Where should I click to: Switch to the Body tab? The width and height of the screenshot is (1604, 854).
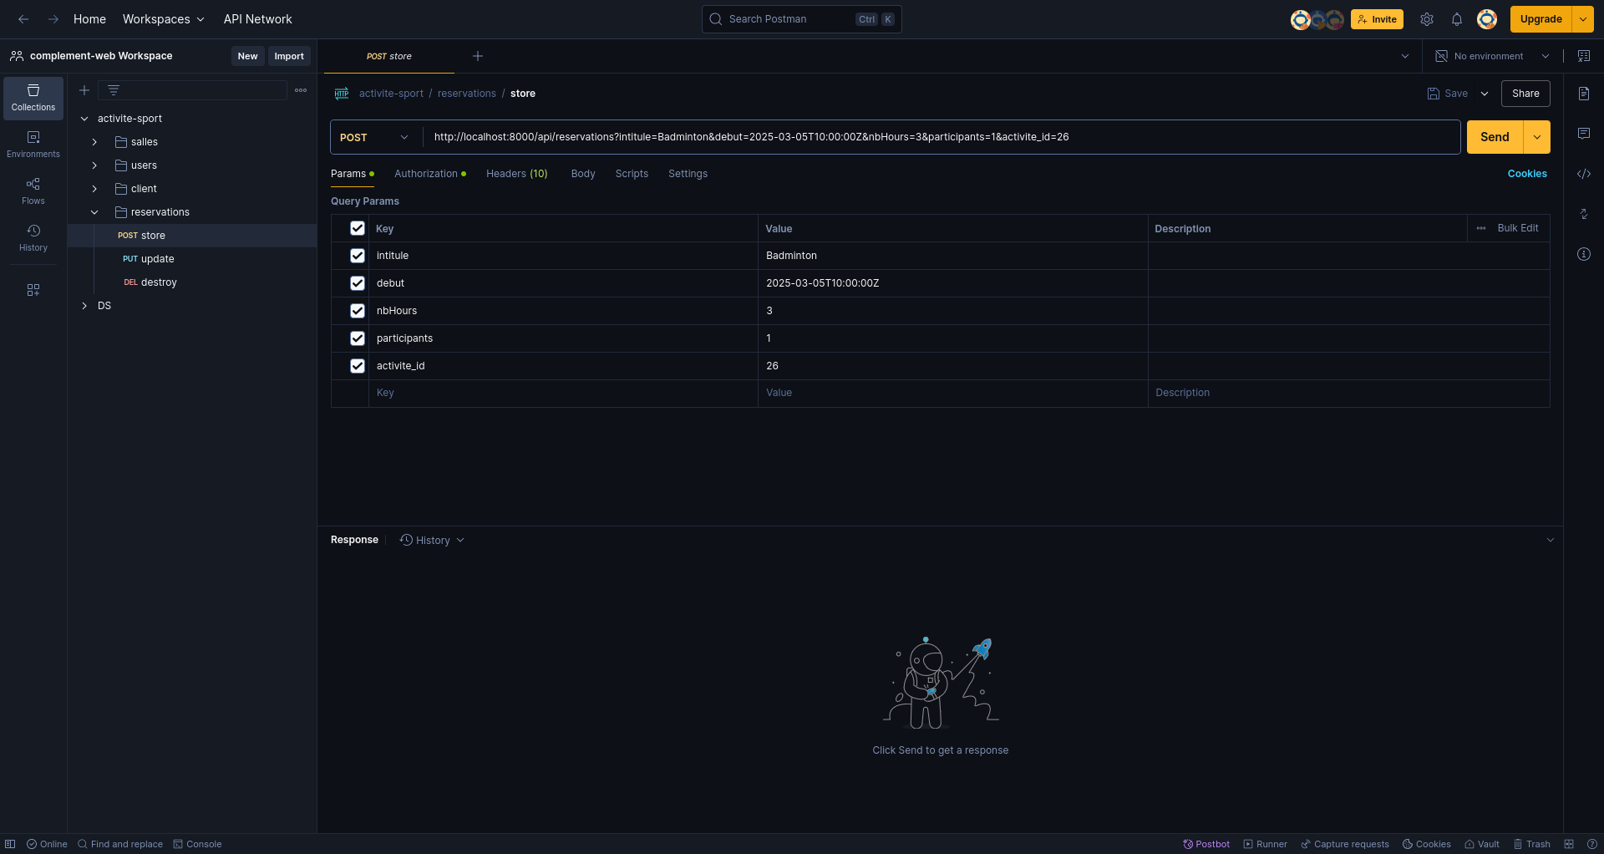583,174
